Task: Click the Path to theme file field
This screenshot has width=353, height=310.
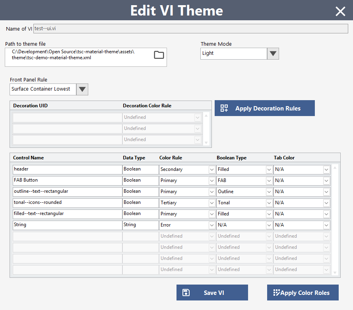Action: click(x=80, y=55)
